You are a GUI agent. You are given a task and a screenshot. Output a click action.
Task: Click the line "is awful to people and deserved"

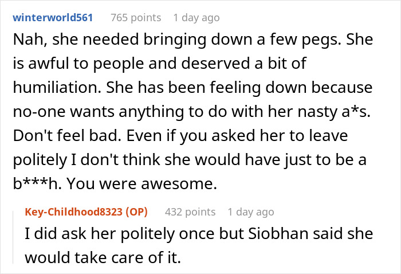pyautogui.click(x=160, y=64)
